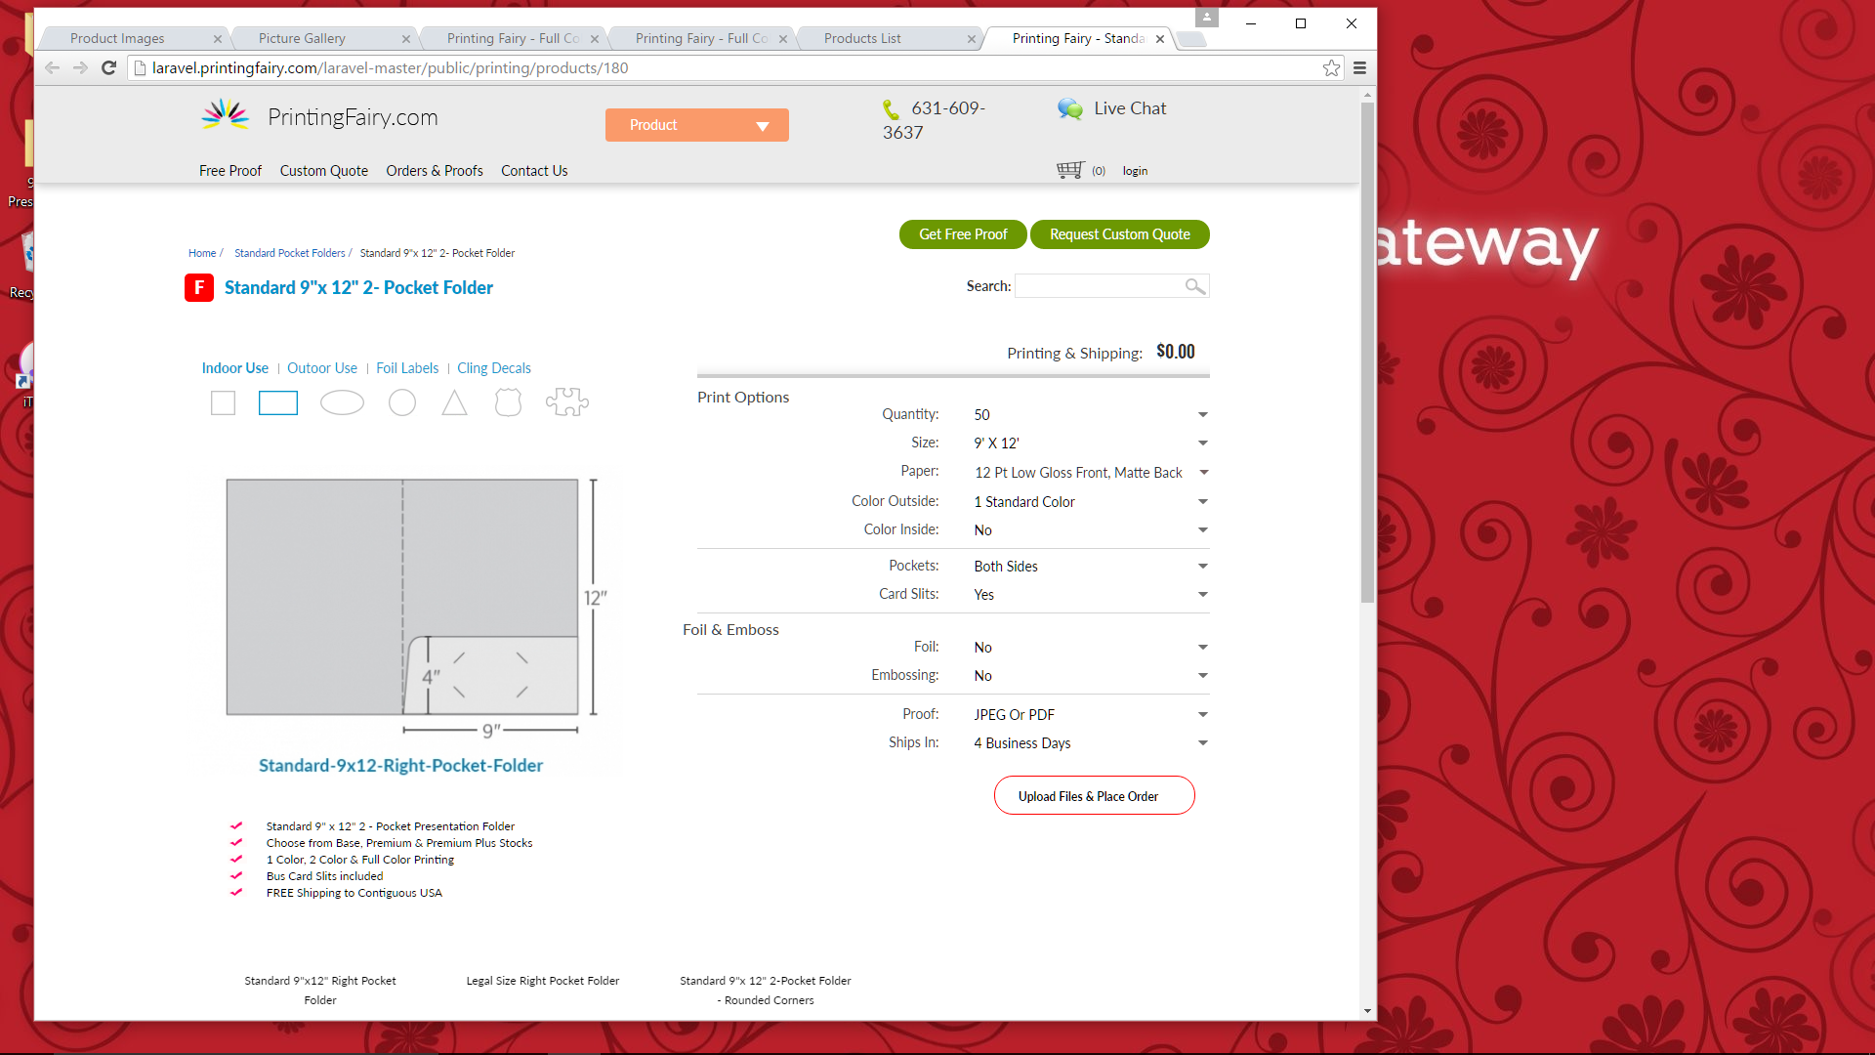Expand the Pockets dropdown
The height and width of the screenshot is (1055, 1875).
tap(1090, 567)
